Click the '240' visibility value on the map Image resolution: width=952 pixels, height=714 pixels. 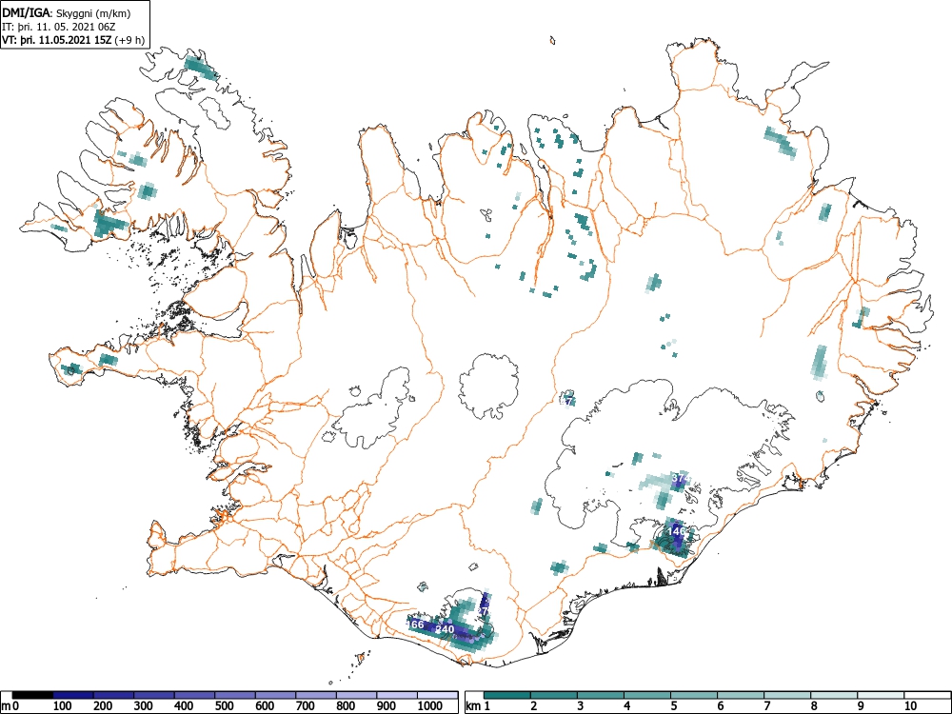pos(445,629)
